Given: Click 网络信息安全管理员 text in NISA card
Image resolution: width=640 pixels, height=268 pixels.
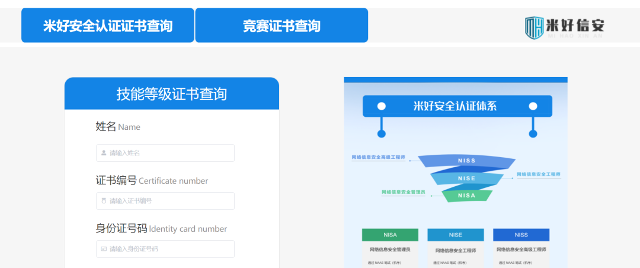Looking at the screenshot, I should [x=390, y=250].
